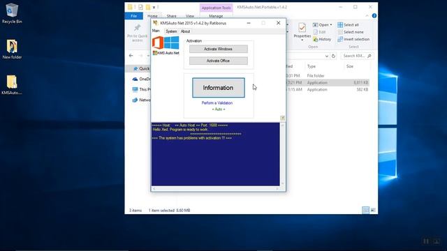Click the 'system has problems with activation' log line
Viewport: 447px width, 251px height.
click(x=191, y=138)
